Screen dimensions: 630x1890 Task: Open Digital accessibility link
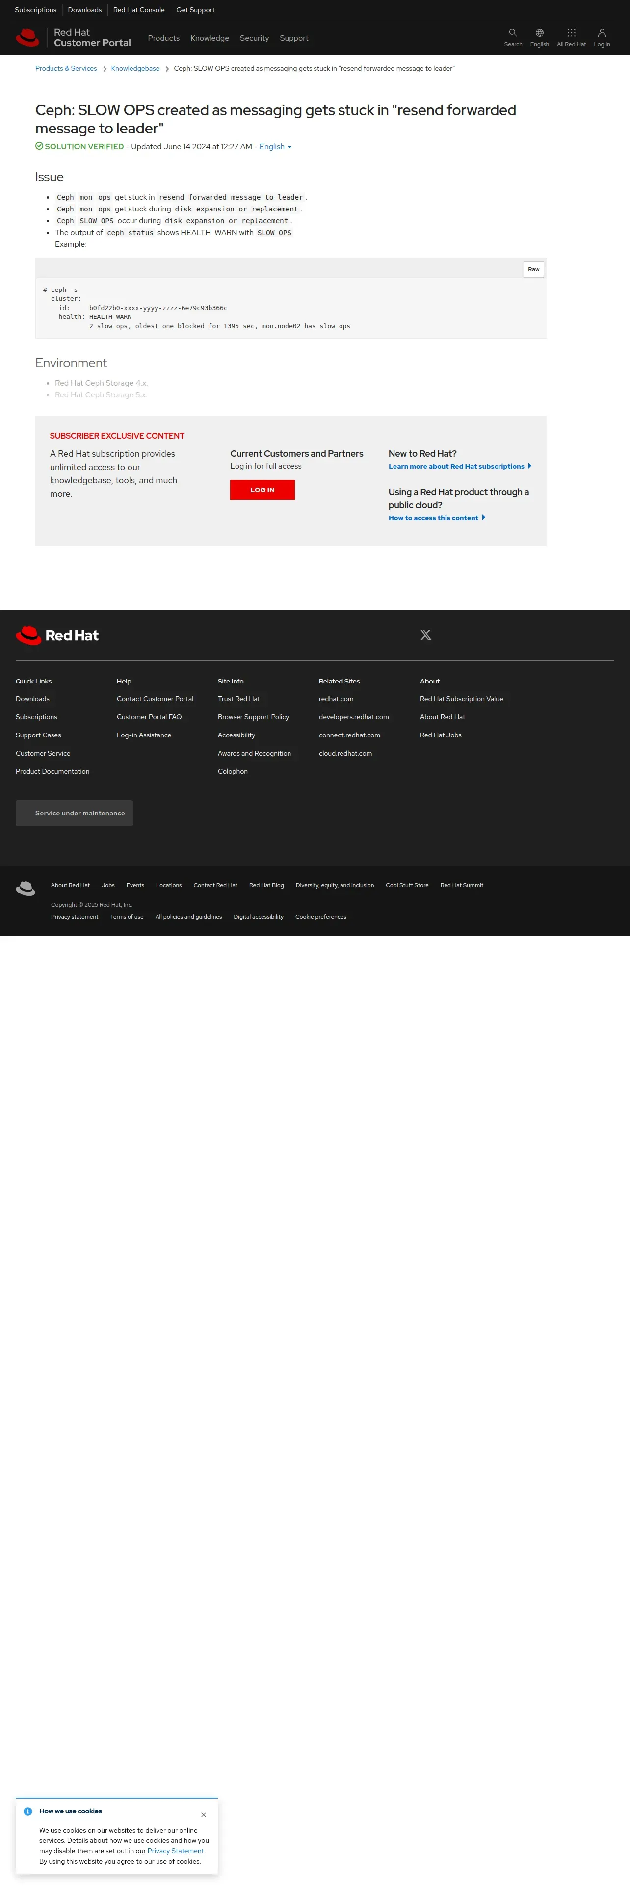[x=258, y=917]
